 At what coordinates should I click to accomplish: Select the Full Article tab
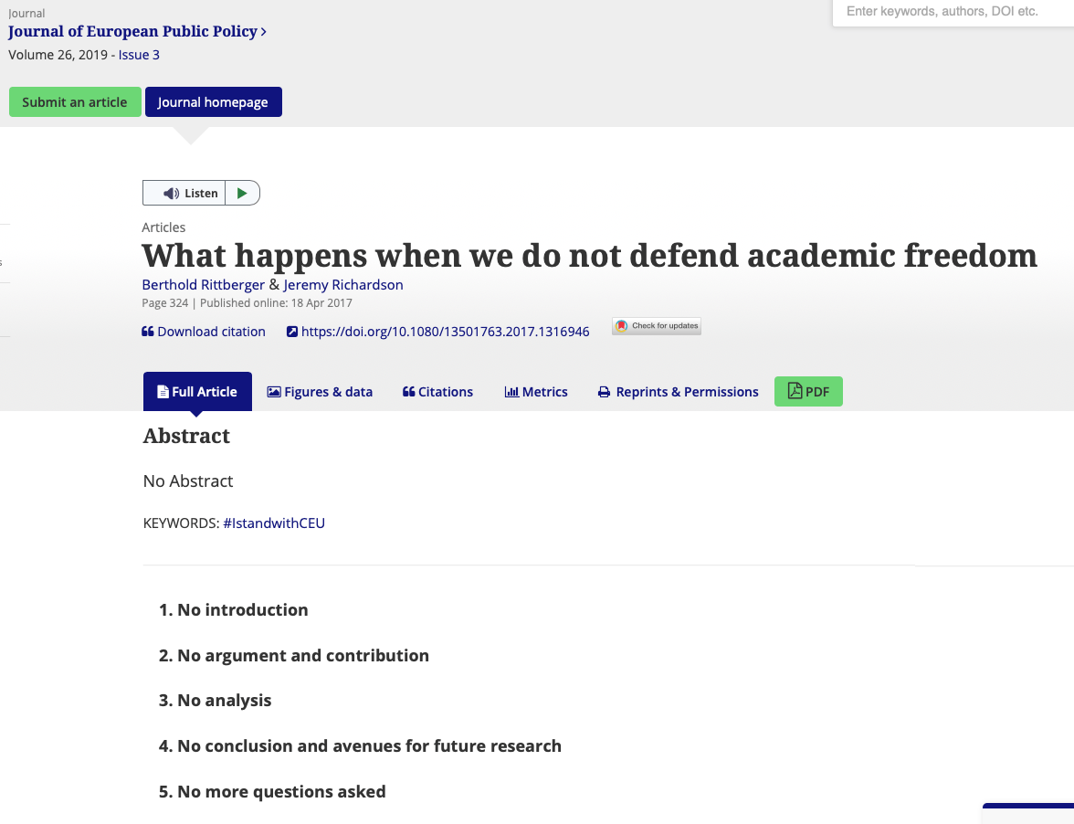197,392
